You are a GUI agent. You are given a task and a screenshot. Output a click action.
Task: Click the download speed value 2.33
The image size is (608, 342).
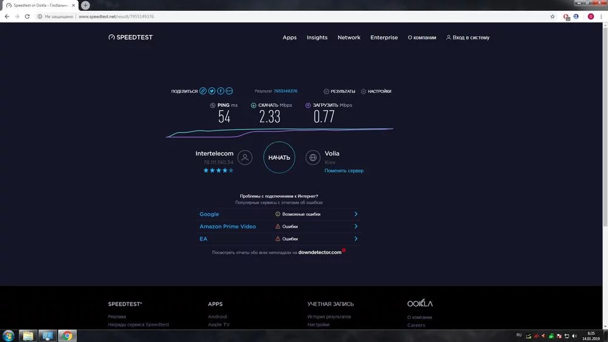point(269,117)
